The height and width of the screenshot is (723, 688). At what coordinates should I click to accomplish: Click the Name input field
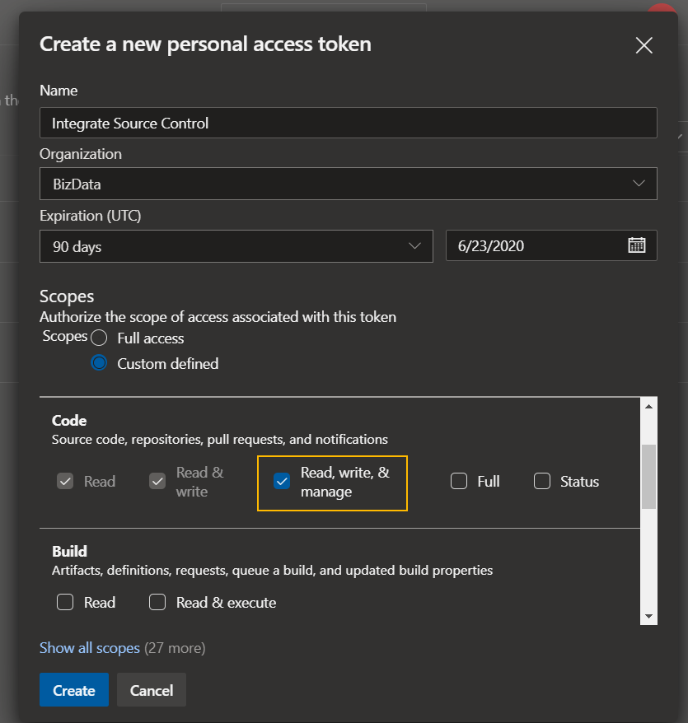[349, 123]
